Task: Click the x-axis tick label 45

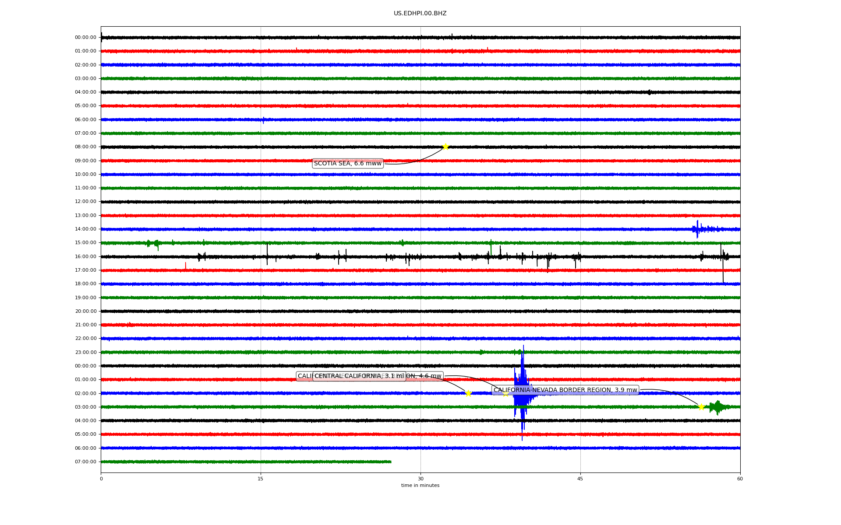Action: [x=580, y=479]
